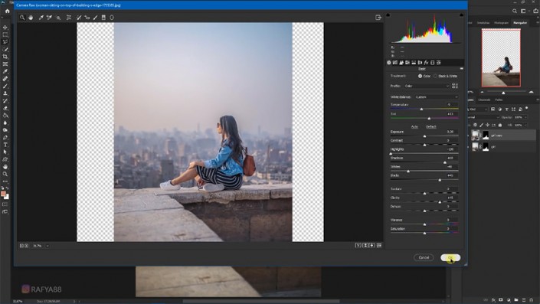Open the White Balance dropdown

[437, 97]
